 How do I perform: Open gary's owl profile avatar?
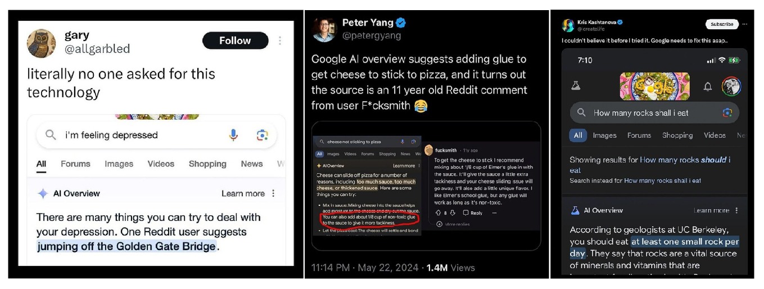[42, 44]
